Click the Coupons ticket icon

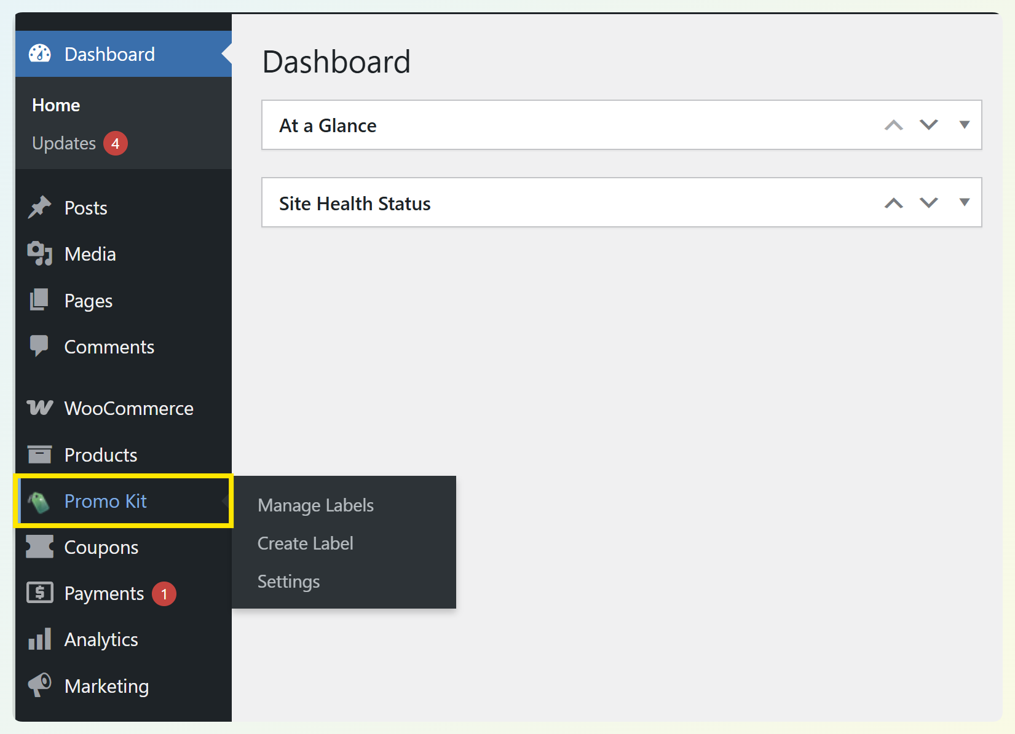[x=40, y=547]
